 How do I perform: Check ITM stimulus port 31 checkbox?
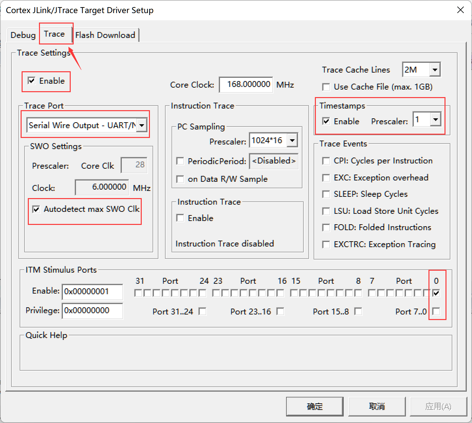pos(138,293)
